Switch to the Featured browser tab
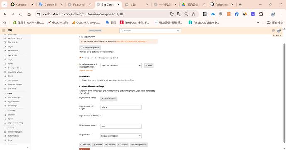 (x=80, y=5)
